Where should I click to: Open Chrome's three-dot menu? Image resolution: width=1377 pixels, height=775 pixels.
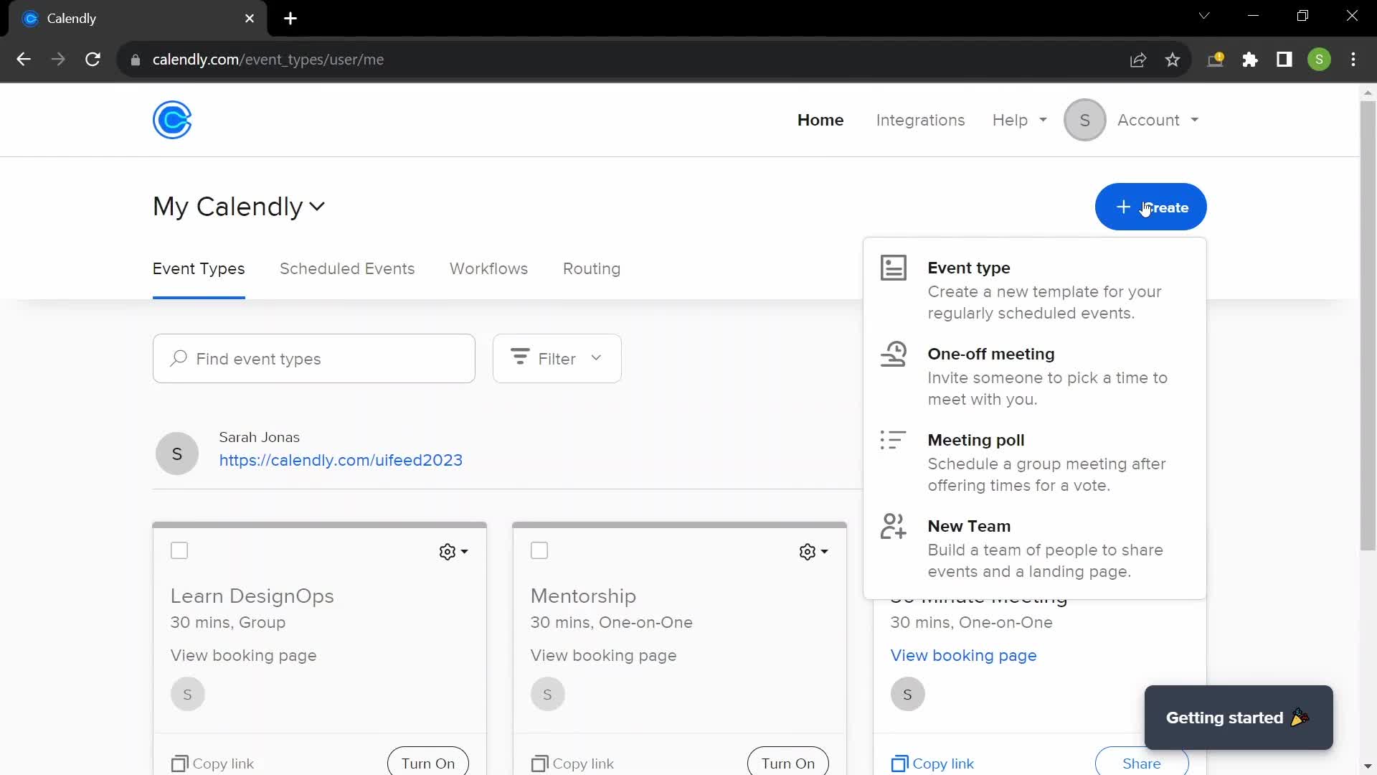point(1353,60)
